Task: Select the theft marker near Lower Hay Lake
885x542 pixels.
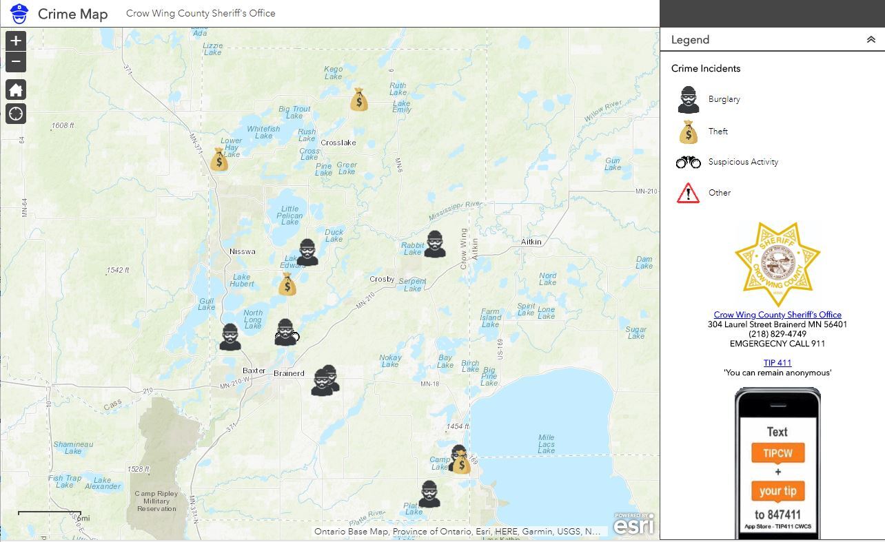Action: (219, 160)
